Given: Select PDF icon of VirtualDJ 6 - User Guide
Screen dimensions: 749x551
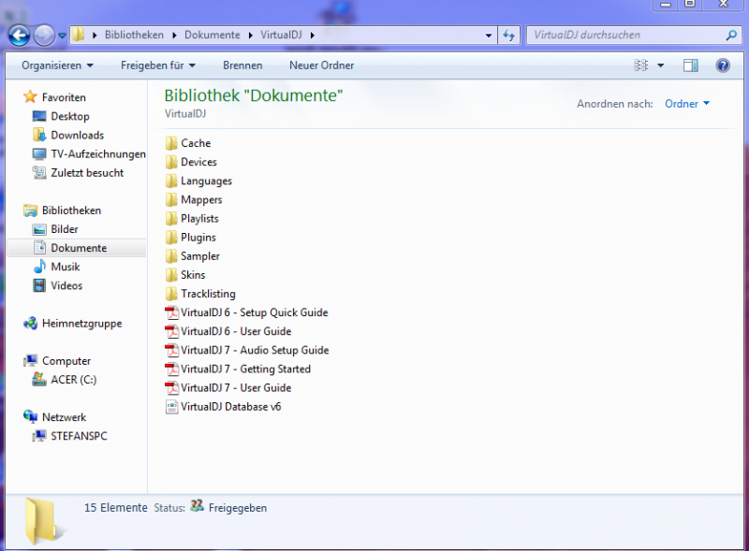Looking at the screenshot, I should (x=171, y=331).
